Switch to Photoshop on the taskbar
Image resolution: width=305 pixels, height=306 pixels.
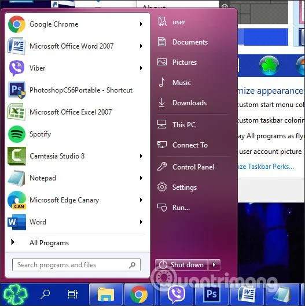pos(212,294)
